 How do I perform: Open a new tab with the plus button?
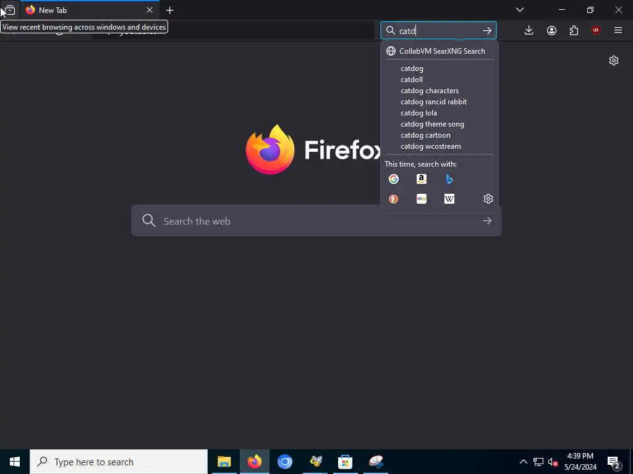click(x=169, y=10)
